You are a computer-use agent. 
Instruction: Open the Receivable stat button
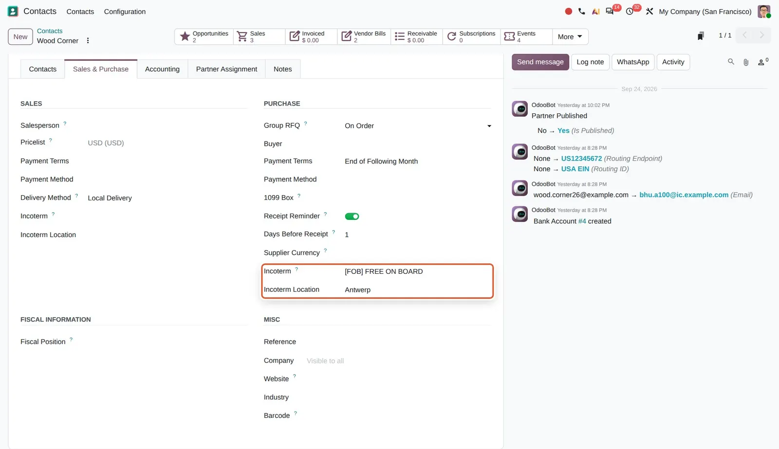pos(416,36)
